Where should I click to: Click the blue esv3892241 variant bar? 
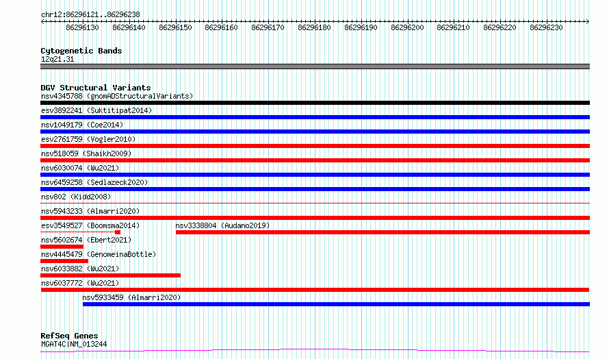(x=315, y=117)
